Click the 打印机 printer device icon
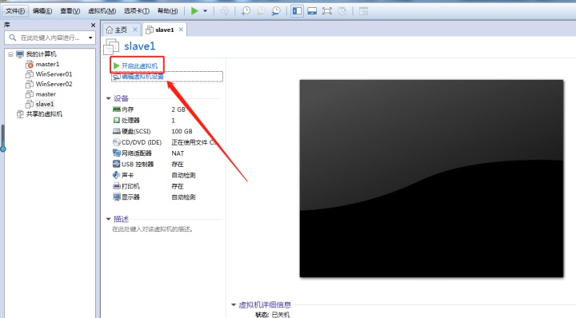Viewport: 576px width, 318px height. coord(117,186)
